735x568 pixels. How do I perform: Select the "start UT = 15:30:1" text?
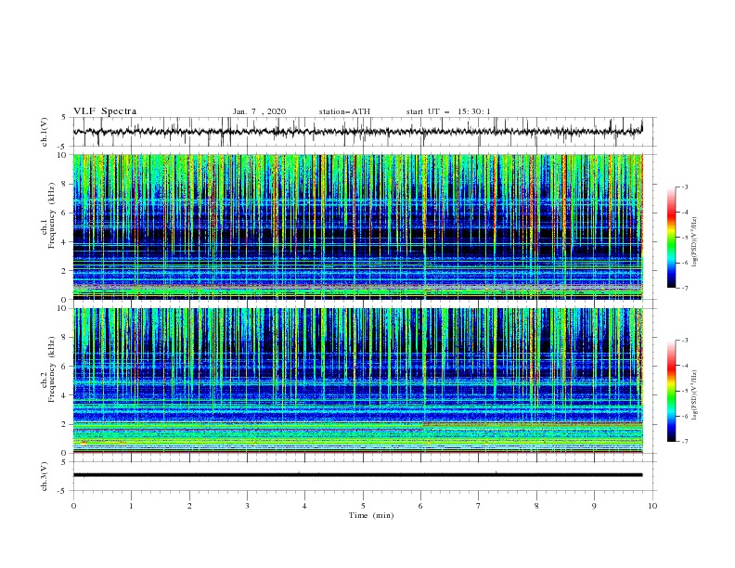tap(448, 111)
